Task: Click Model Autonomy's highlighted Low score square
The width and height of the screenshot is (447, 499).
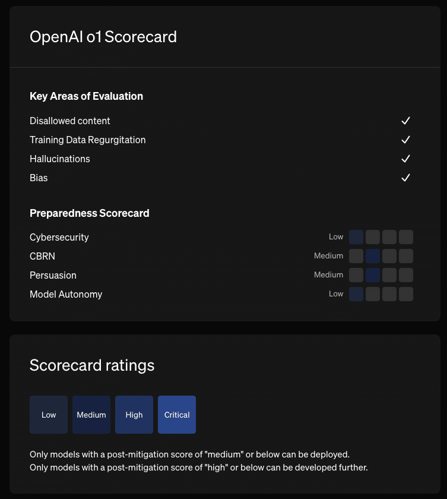Action: pos(356,294)
